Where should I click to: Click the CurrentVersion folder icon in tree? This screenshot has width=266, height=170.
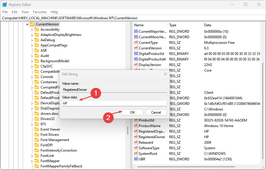(x=32, y=24)
